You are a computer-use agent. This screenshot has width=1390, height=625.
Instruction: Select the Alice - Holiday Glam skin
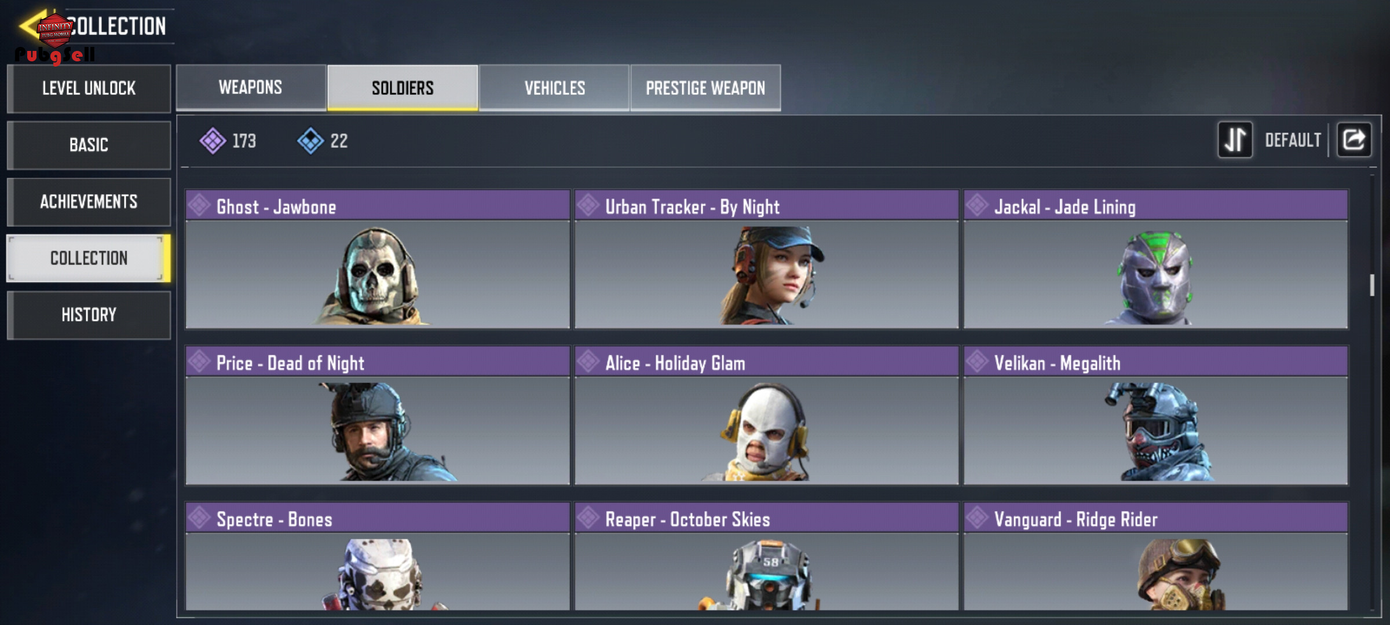pyautogui.click(x=766, y=416)
